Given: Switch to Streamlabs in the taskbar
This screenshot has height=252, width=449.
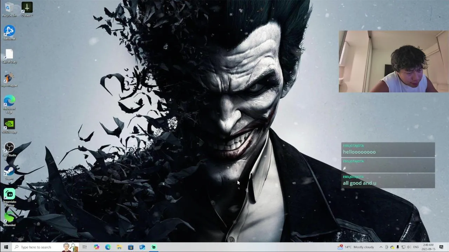Looking at the screenshot, I should pyautogui.click(x=154, y=247).
